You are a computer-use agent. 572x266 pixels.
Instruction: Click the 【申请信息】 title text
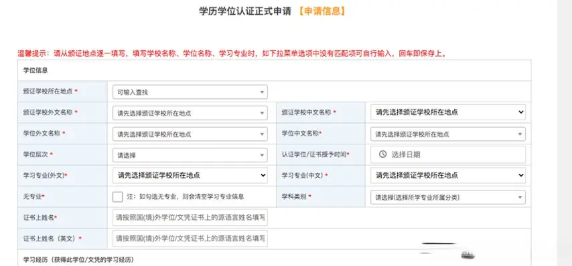pyautogui.click(x=321, y=11)
